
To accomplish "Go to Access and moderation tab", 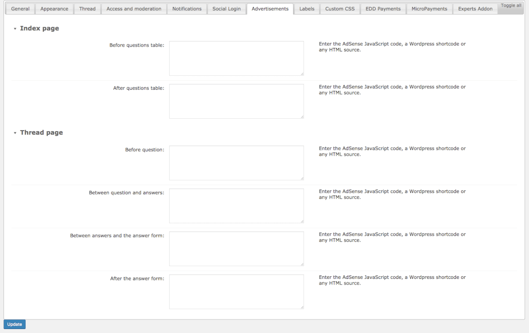I will tap(134, 9).
